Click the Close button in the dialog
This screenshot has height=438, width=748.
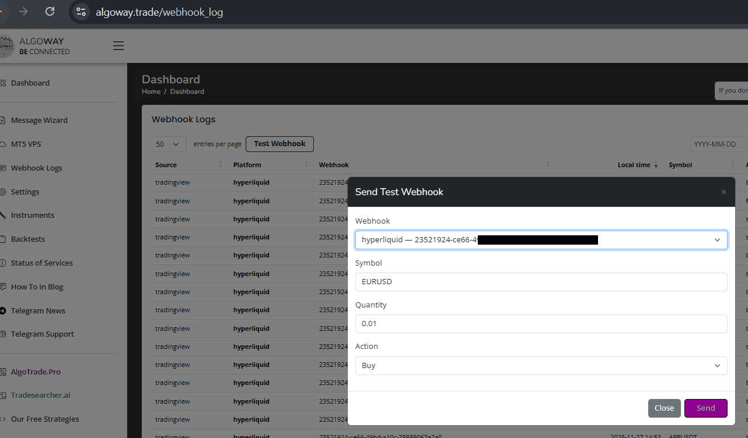pos(664,408)
